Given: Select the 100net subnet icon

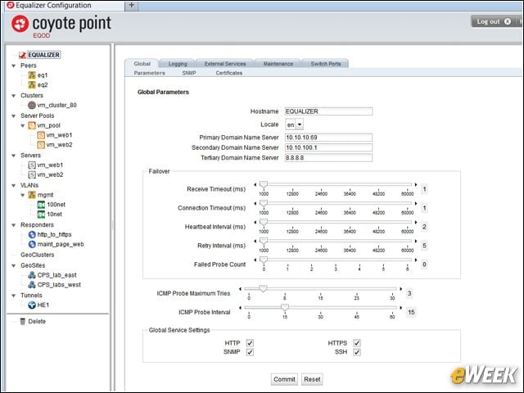Looking at the screenshot, I should [41, 205].
